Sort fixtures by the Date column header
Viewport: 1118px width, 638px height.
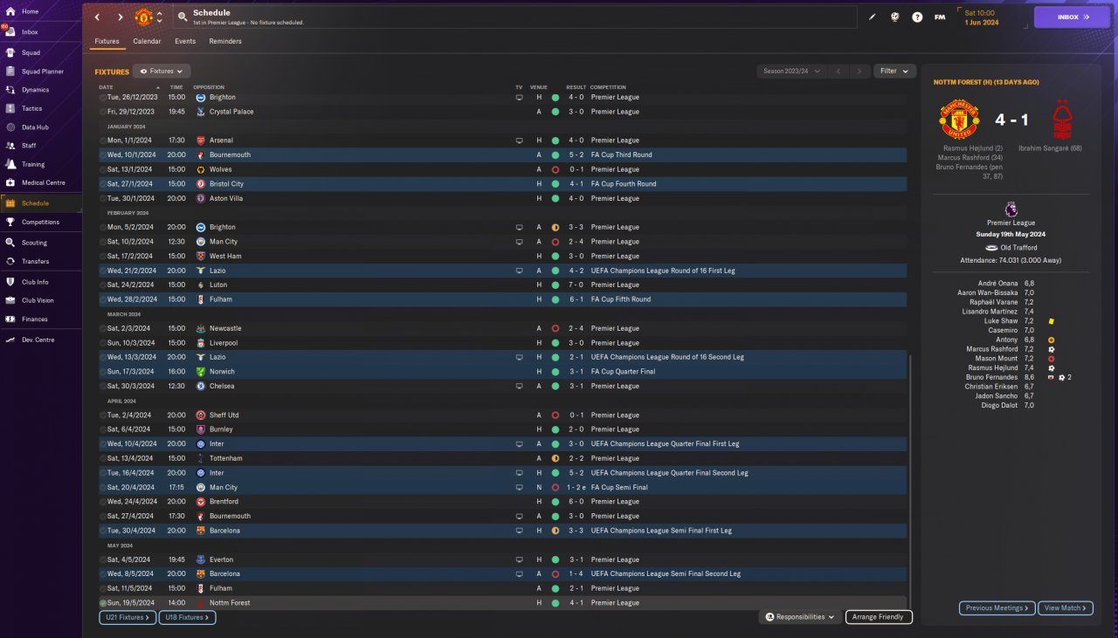tap(106, 87)
